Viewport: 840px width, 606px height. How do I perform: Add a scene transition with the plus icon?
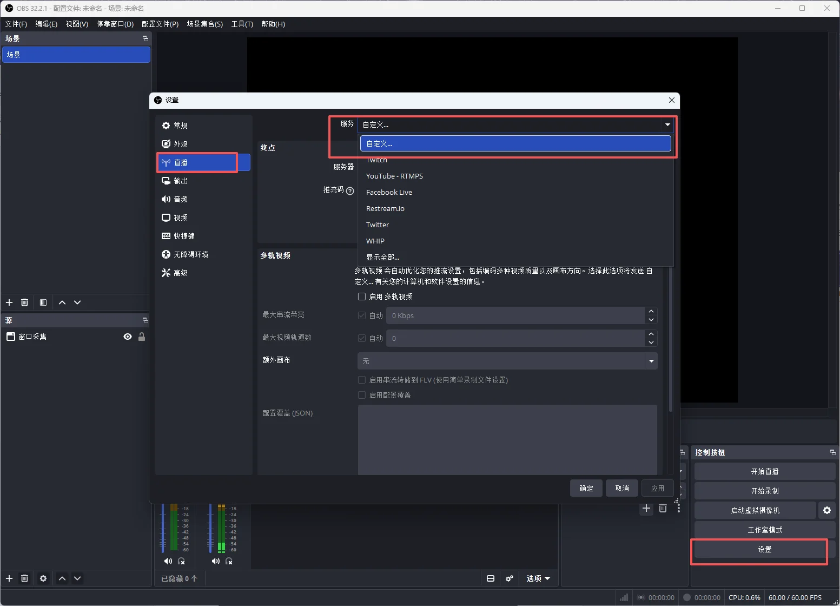[646, 508]
